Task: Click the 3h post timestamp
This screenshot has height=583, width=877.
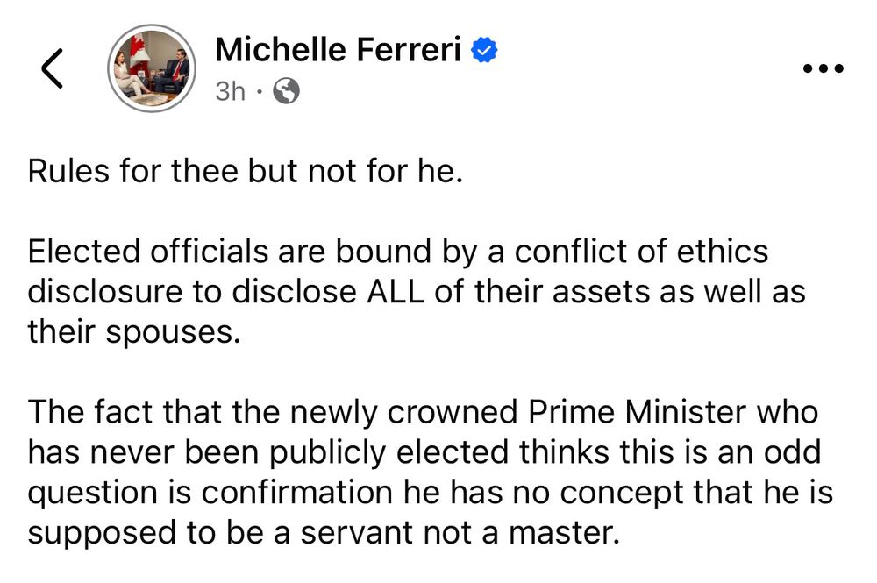Action: [231, 91]
